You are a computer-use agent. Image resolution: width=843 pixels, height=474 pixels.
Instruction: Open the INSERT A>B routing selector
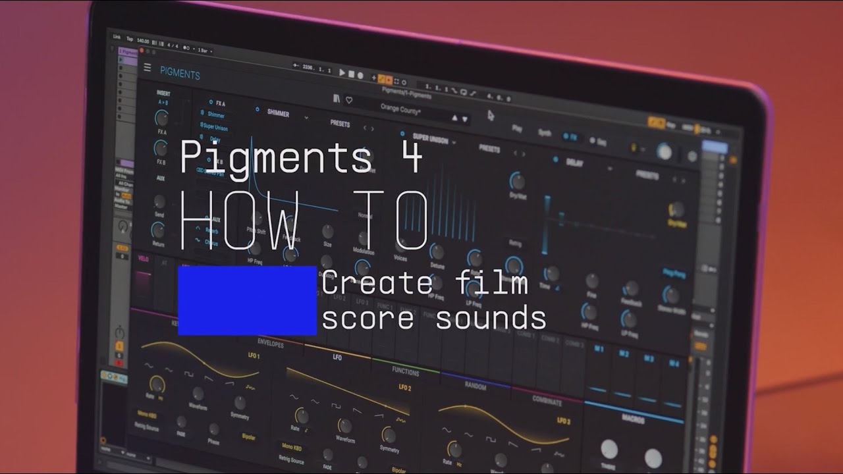163,103
